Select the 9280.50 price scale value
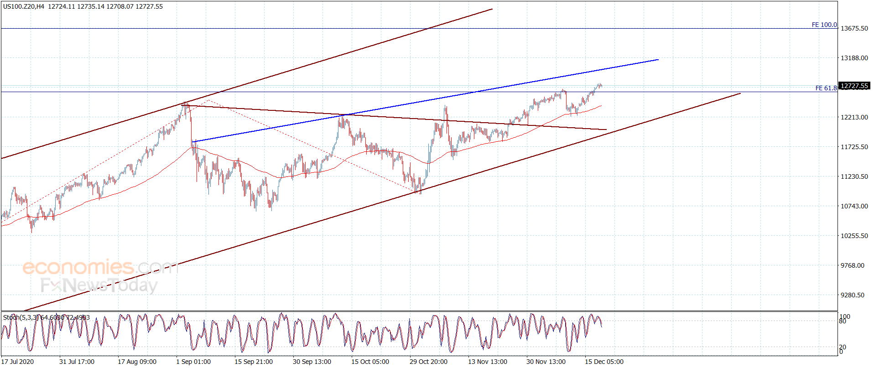The height and width of the screenshot is (368, 874). [x=853, y=295]
